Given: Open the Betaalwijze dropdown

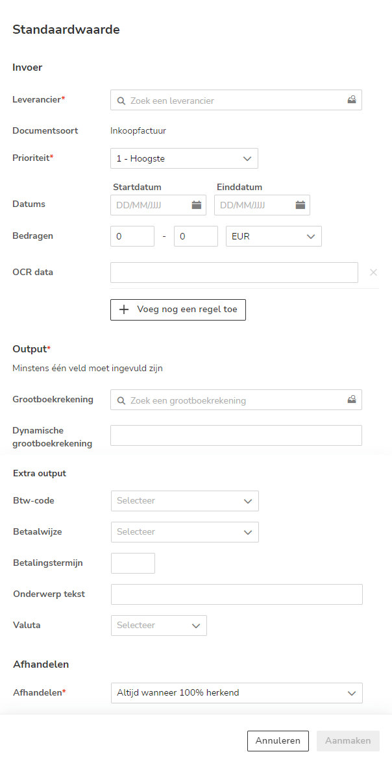Looking at the screenshot, I should pyautogui.click(x=185, y=532).
